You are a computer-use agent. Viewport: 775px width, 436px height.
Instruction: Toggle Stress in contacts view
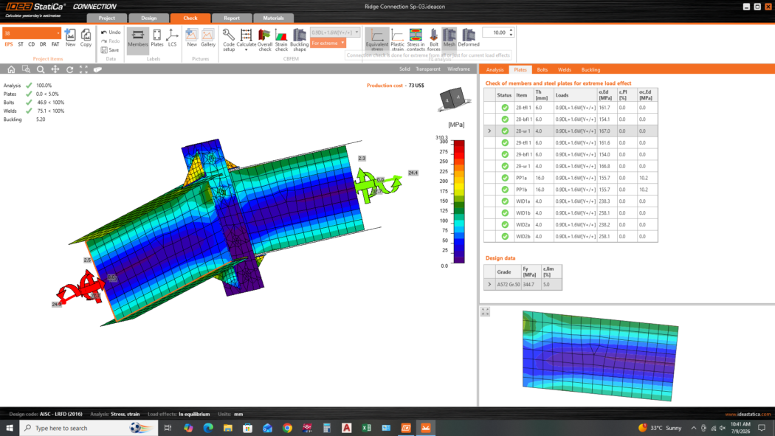click(416, 40)
